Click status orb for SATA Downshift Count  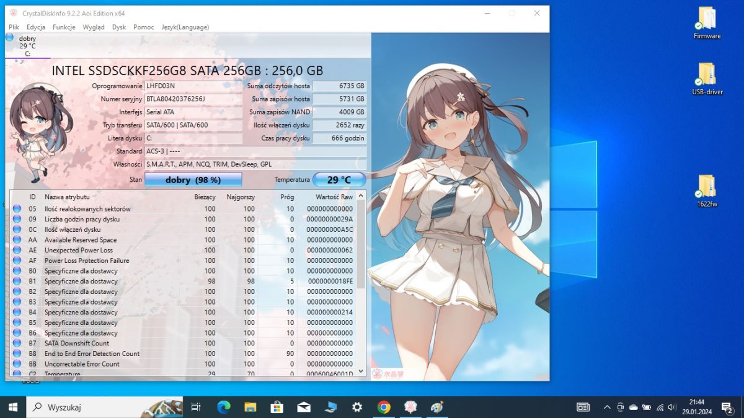[x=17, y=343]
